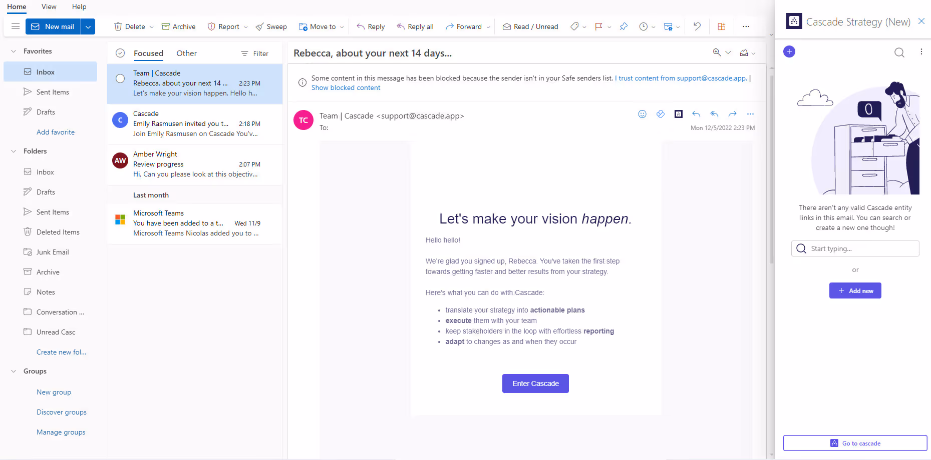Select the Team | Cascade message checkbox
Image resolution: width=931 pixels, height=460 pixels.
(x=120, y=78)
